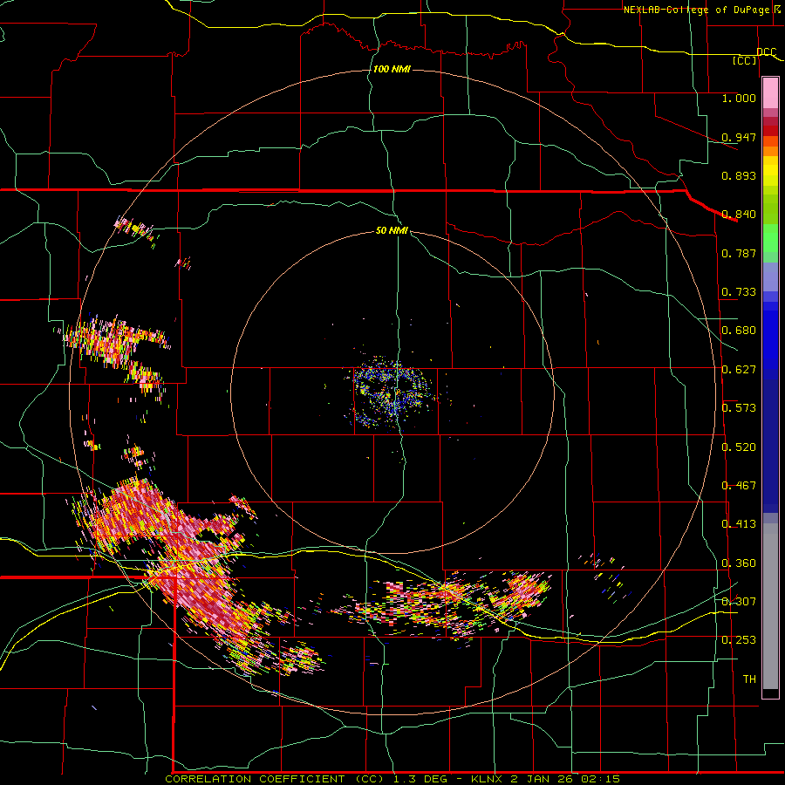785x785 pixels.
Task: Click the 0.680 scale value
Action: click(x=739, y=331)
